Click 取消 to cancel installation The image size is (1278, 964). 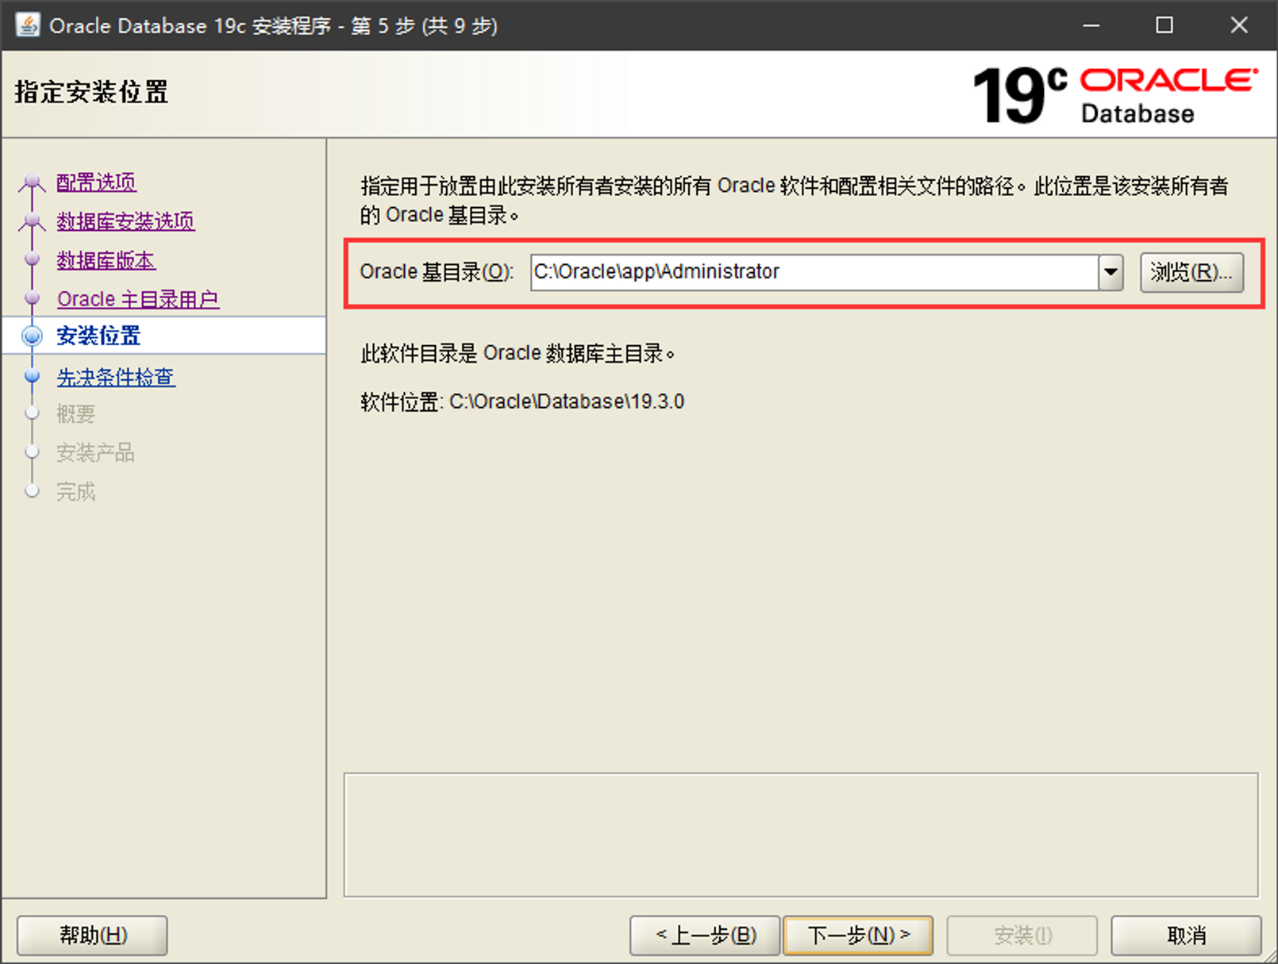[1185, 935]
